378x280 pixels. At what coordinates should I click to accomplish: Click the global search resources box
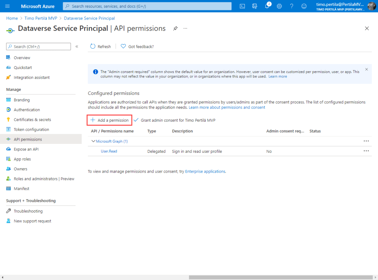[x=148, y=6]
